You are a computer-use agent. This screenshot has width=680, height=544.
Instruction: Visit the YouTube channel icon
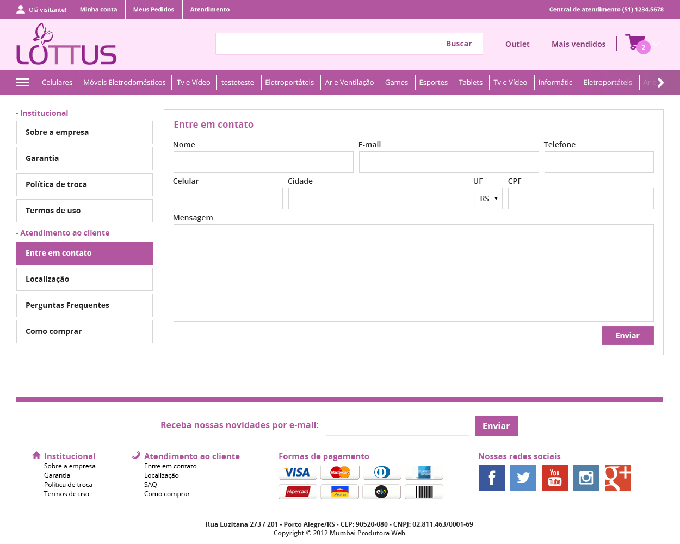[x=554, y=478]
